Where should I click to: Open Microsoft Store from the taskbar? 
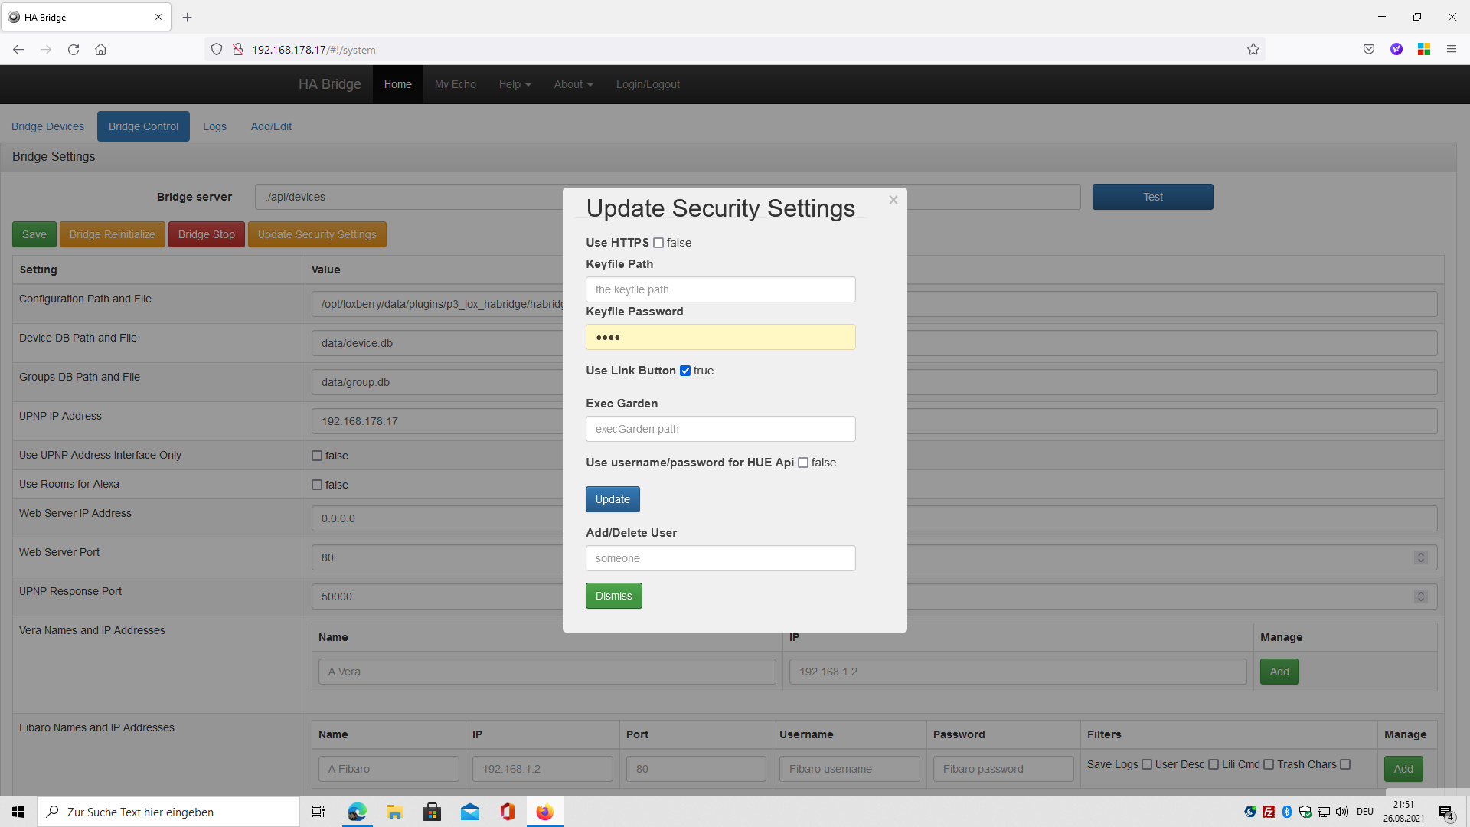[x=432, y=812]
